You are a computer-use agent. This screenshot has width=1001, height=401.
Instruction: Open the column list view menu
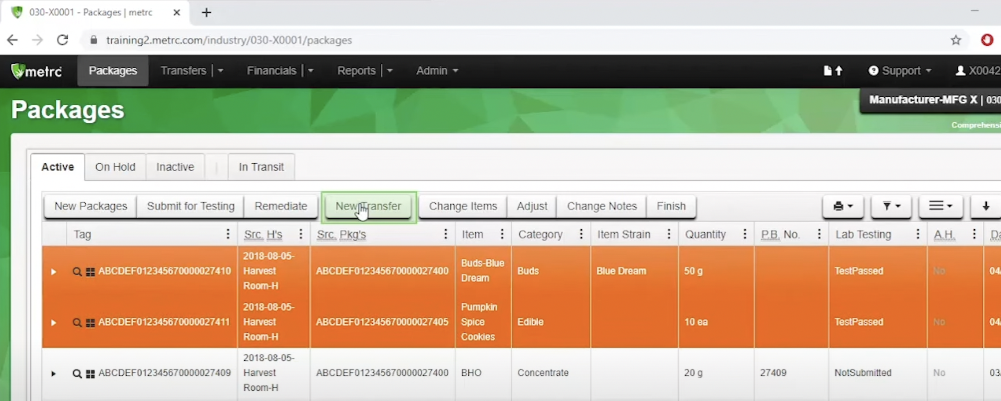940,206
